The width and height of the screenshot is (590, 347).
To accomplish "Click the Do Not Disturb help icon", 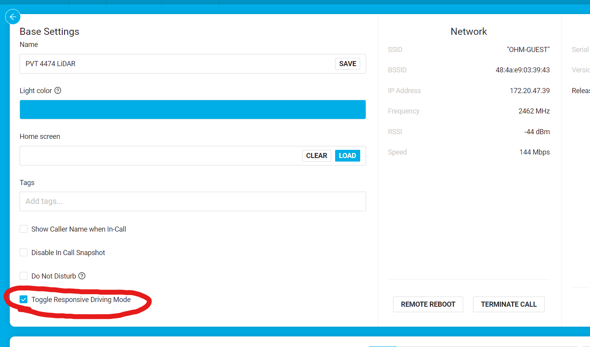I will pyautogui.click(x=82, y=276).
